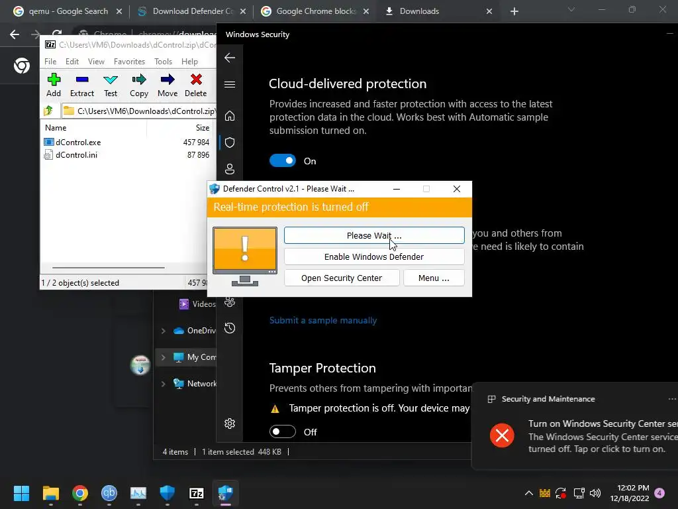
Task: Open the notification center badge
Action: point(659,493)
